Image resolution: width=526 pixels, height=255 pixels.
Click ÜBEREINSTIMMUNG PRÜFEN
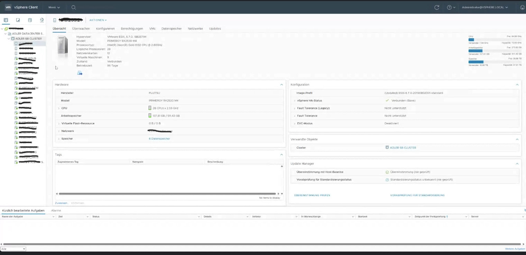(312, 195)
